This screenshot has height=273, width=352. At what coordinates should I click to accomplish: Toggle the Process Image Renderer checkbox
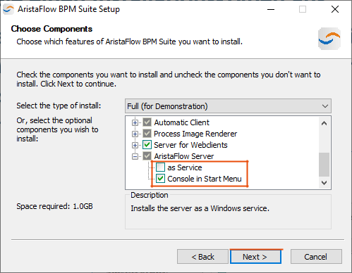pyautogui.click(x=147, y=134)
